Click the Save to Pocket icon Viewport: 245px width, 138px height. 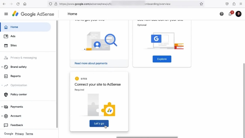coord(227,4)
